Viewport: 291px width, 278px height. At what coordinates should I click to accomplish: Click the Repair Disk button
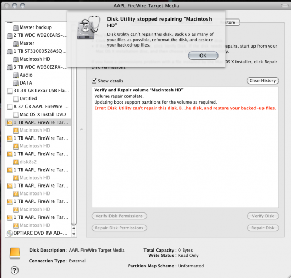point(263,228)
